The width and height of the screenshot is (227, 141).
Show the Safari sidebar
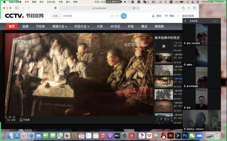point(17,8)
